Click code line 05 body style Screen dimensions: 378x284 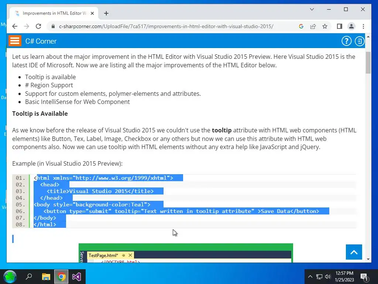(92, 204)
